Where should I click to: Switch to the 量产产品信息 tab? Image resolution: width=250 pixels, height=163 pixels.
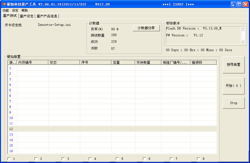[x=47, y=16]
